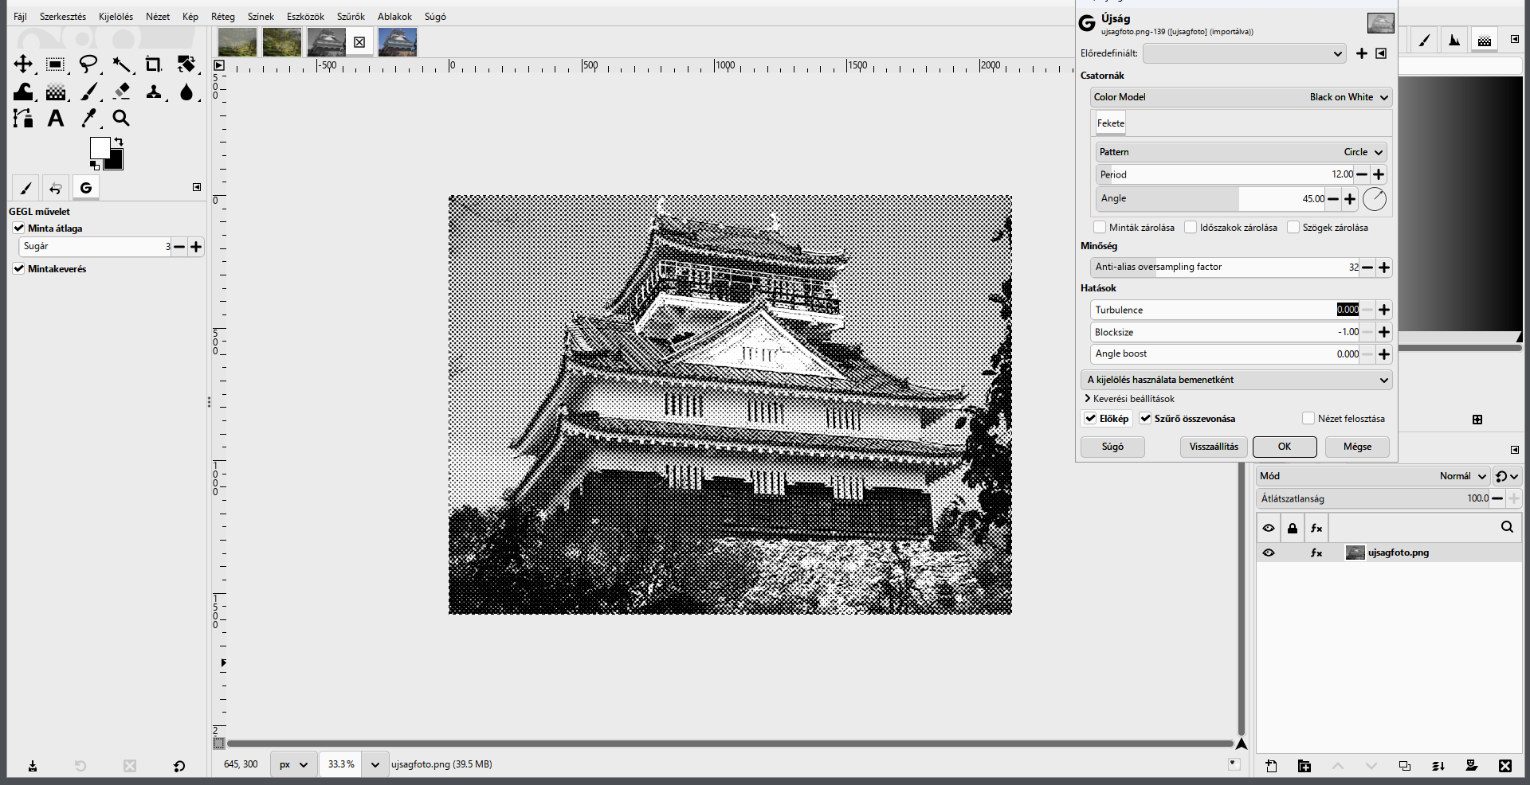Screen dimensions: 1530x785
Task: Click the Visszaállítás reset button
Action: coord(1214,447)
